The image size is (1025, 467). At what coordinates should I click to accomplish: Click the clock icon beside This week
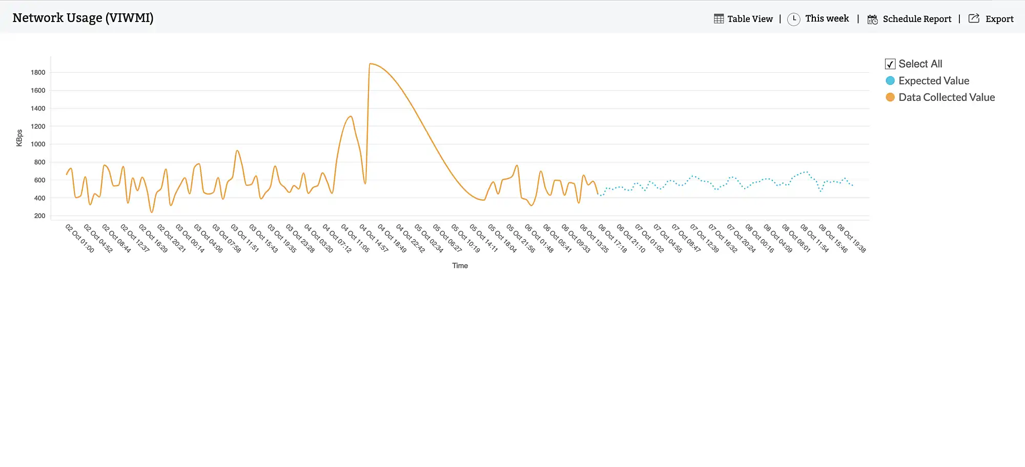tap(793, 18)
